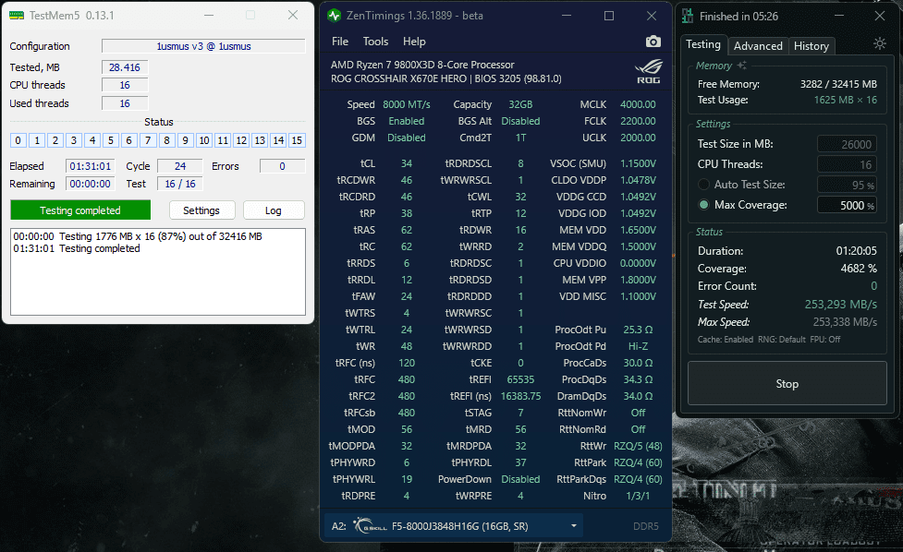Click the Tested, MB value 28.416

pos(125,67)
